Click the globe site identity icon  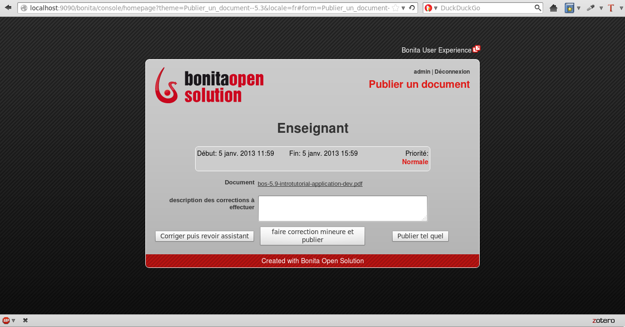(x=24, y=8)
